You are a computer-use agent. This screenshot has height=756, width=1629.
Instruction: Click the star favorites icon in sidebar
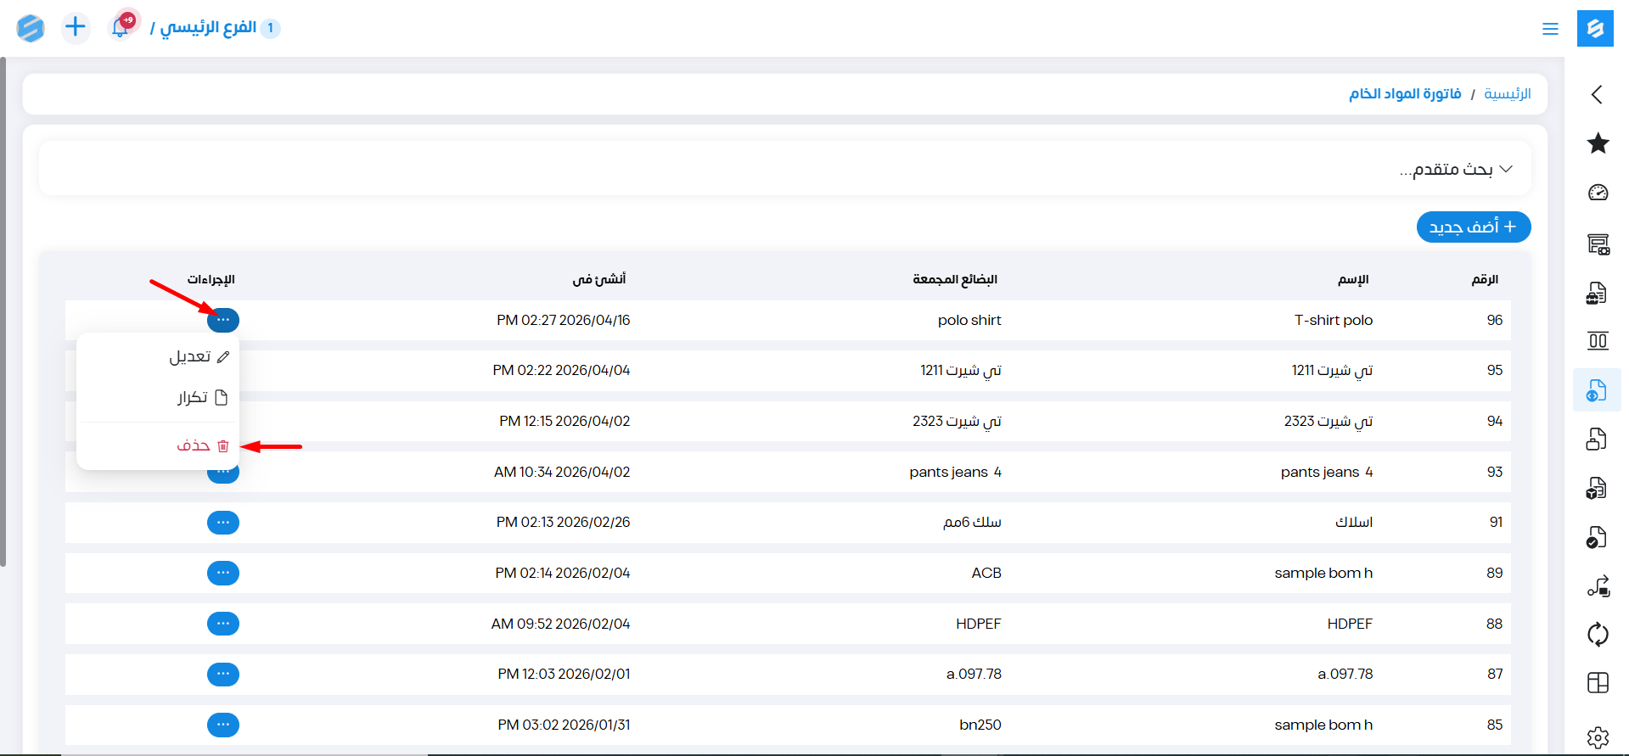pyautogui.click(x=1598, y=143)
